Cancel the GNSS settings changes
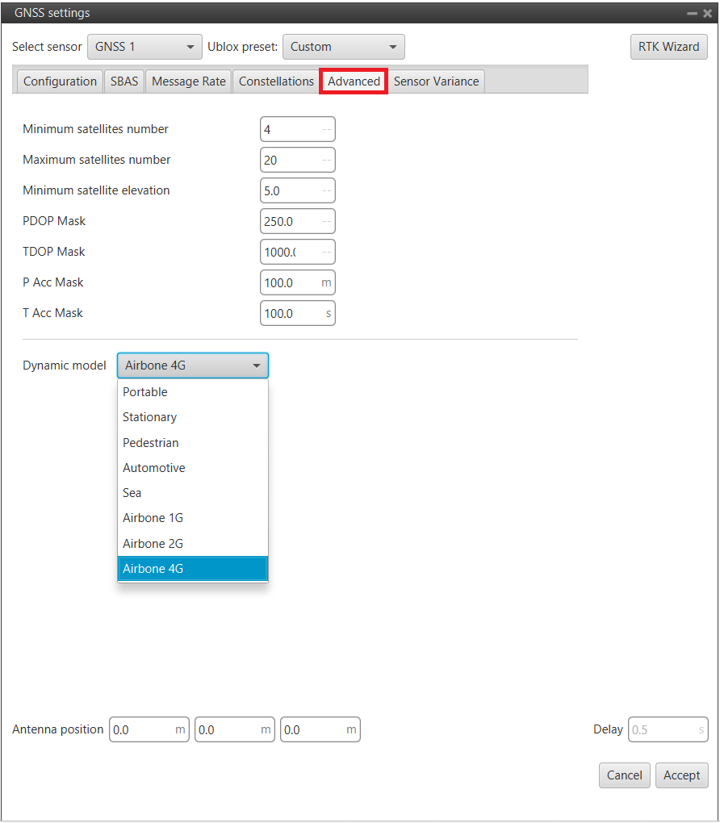Viewport: 720px width, 823px height. pos(624,775)
